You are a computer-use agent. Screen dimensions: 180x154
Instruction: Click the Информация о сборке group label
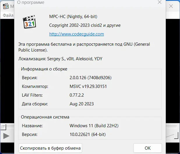point(44,69)
